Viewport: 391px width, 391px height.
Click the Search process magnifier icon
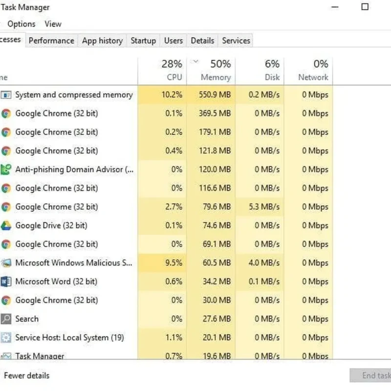click(x=6, y=319)
